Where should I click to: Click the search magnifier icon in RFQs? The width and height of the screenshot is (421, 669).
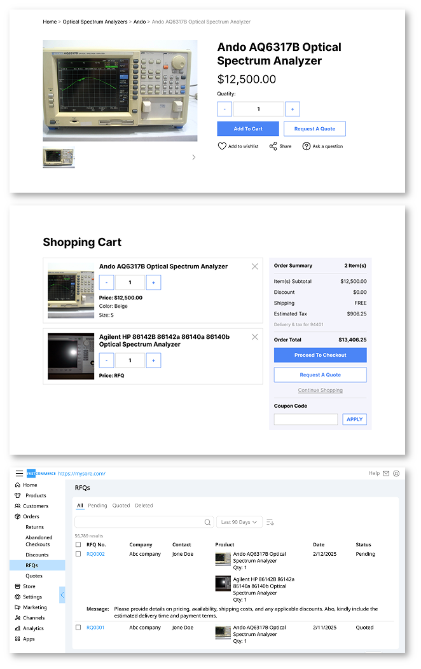click(x=208, y=522)
